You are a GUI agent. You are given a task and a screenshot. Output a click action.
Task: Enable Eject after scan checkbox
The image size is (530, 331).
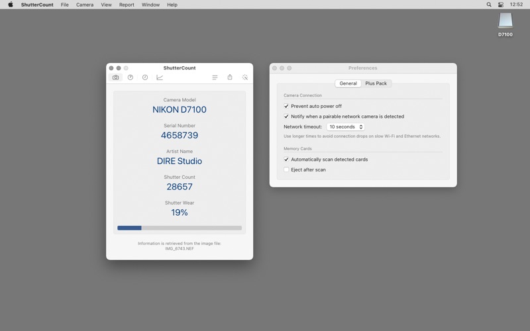pyautogui.click(x=286, y=169)
